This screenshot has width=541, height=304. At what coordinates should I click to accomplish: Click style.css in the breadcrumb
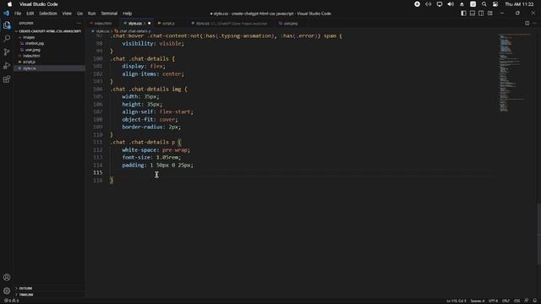(102, 31)
